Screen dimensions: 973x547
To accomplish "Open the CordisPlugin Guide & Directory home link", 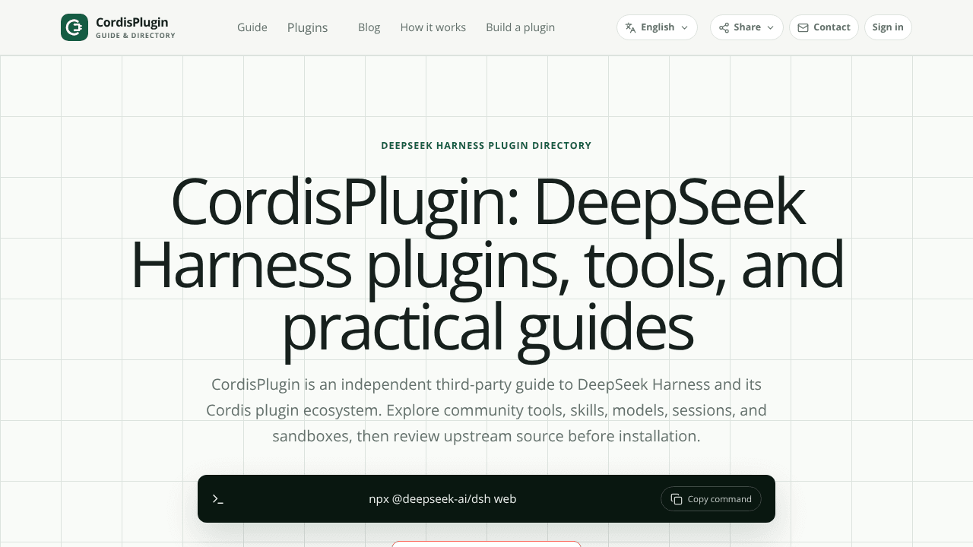I will [x=118, y=27].
